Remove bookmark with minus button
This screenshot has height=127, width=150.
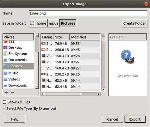pos(13,93)
